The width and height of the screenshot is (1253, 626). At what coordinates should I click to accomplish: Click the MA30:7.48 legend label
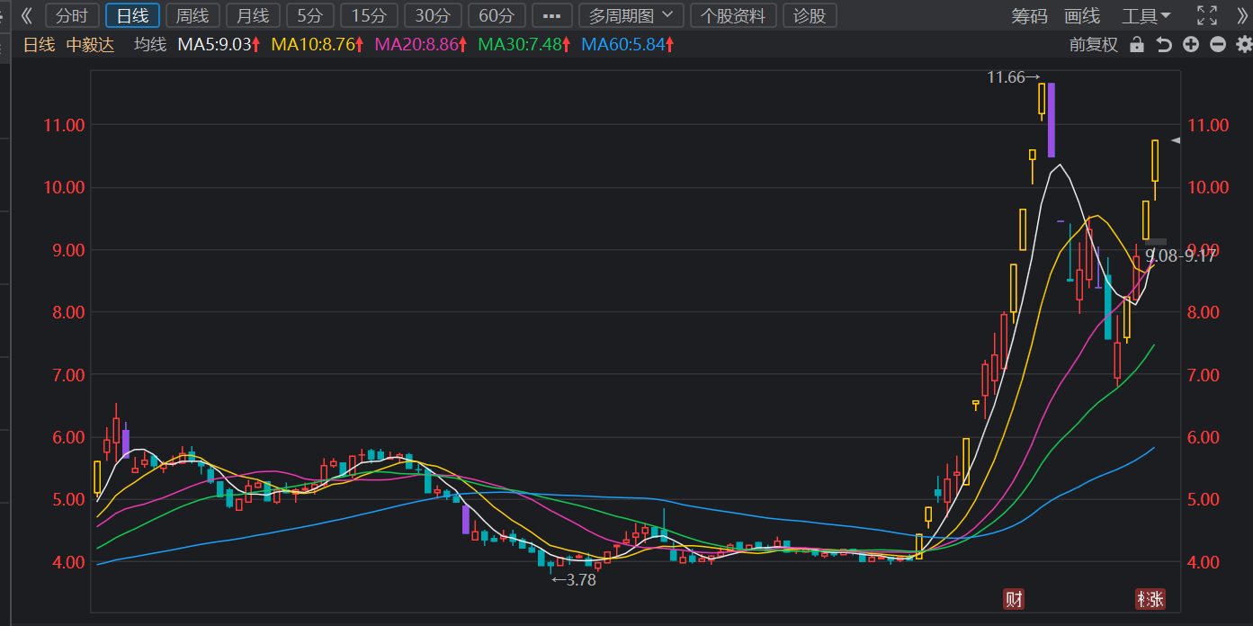click(x=524, y=45)
